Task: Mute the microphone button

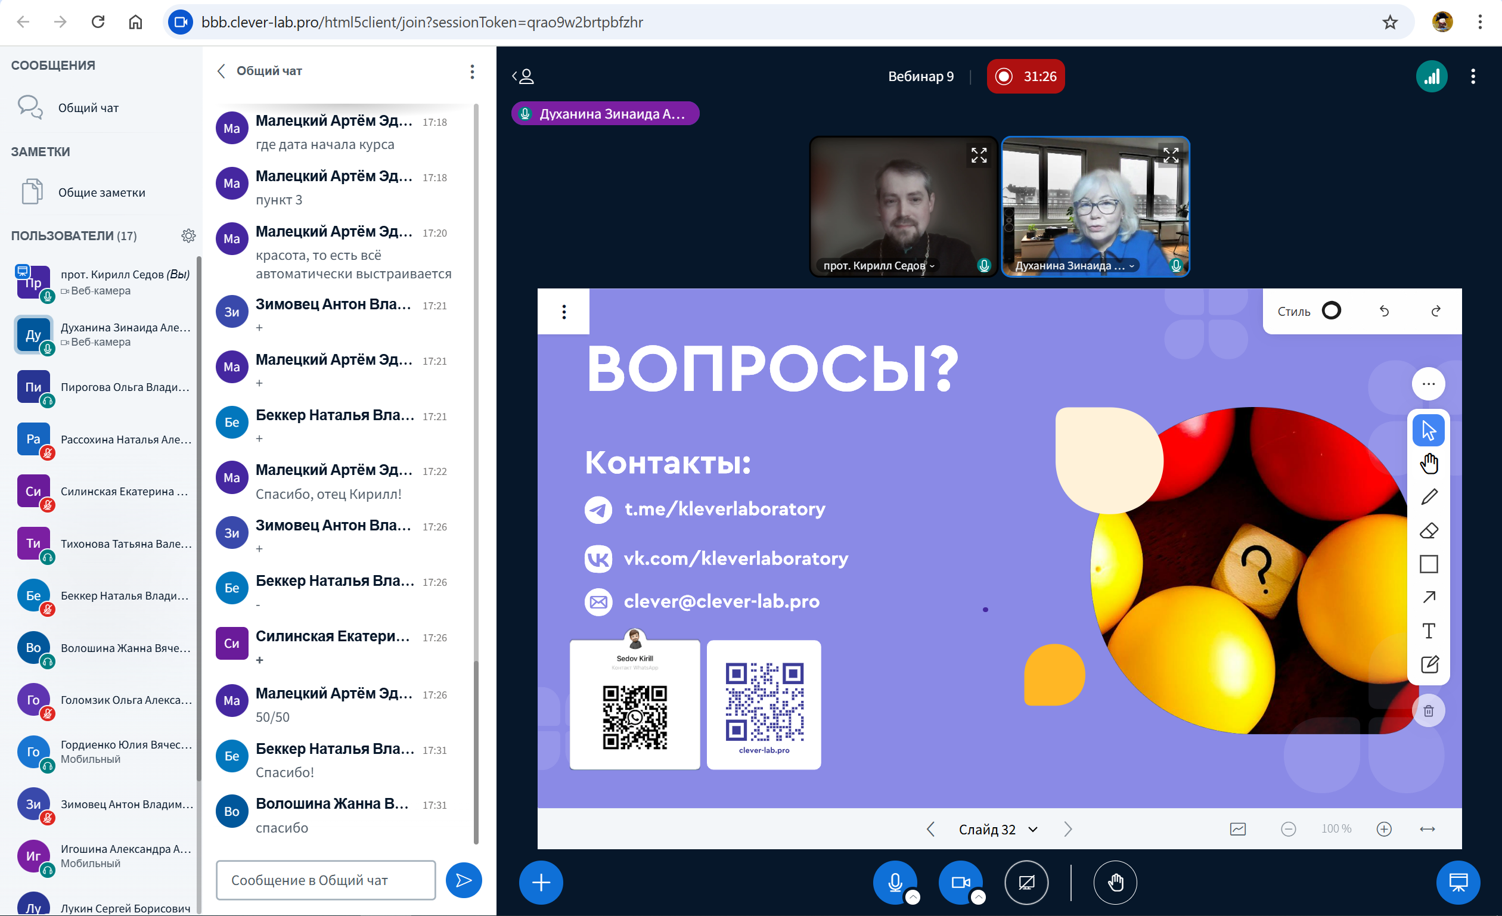Action: pyautogui.click(x=894, y=882)
